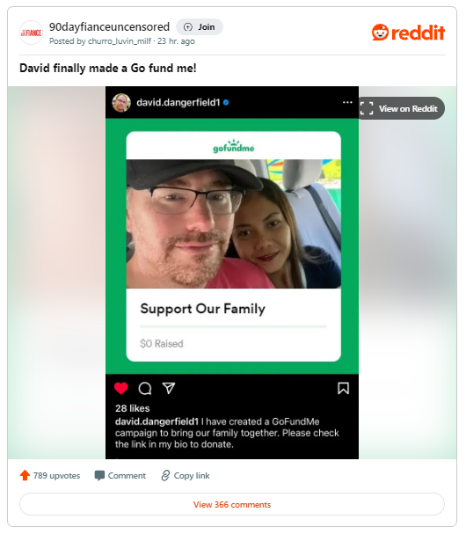Click the verified blue badge

click(226, 103)
